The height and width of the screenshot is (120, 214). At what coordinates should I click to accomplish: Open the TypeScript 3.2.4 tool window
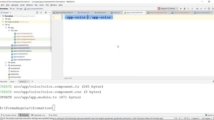pos(38,115)
